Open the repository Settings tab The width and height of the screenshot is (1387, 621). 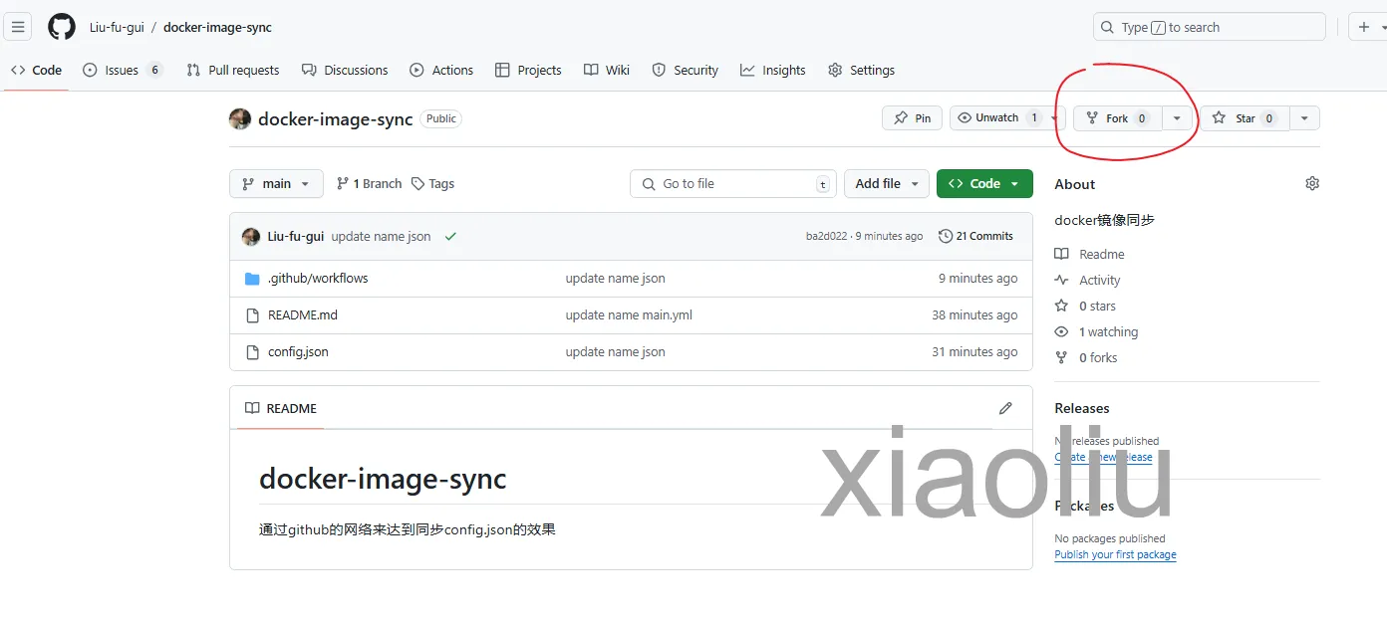862,70
